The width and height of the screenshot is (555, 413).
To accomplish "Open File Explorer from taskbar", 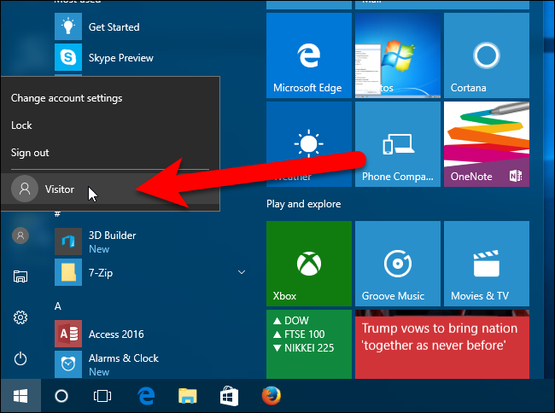I will click(188, 396).
